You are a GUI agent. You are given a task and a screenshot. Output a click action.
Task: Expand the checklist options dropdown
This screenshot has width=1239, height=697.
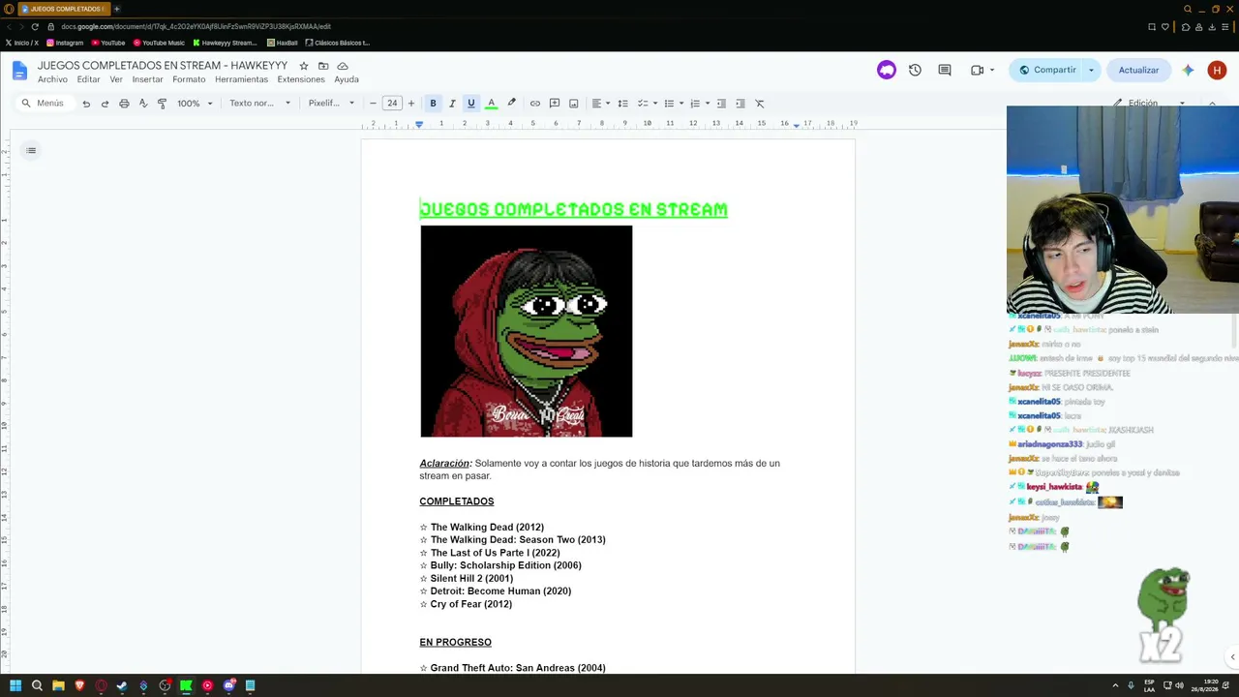click(x=655, y=104)
